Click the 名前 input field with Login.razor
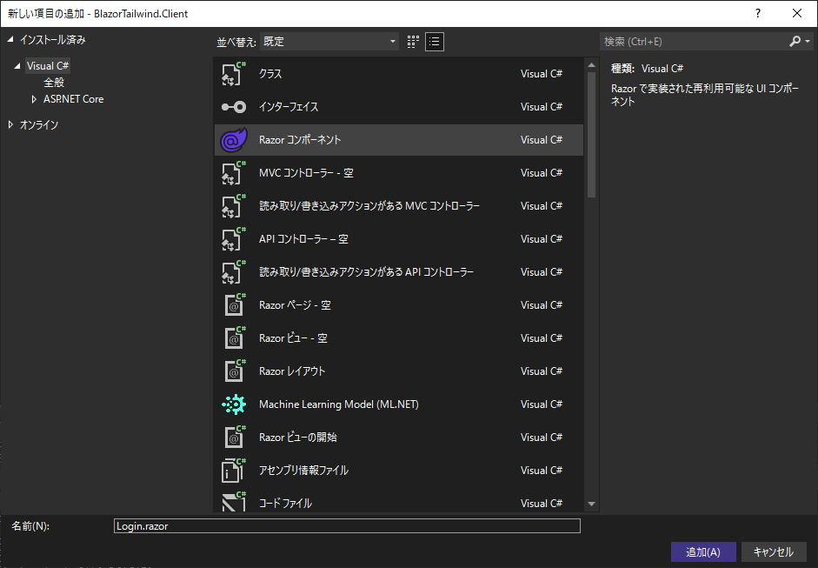Viewport: 818px width, 568px height. coord(347,525)
